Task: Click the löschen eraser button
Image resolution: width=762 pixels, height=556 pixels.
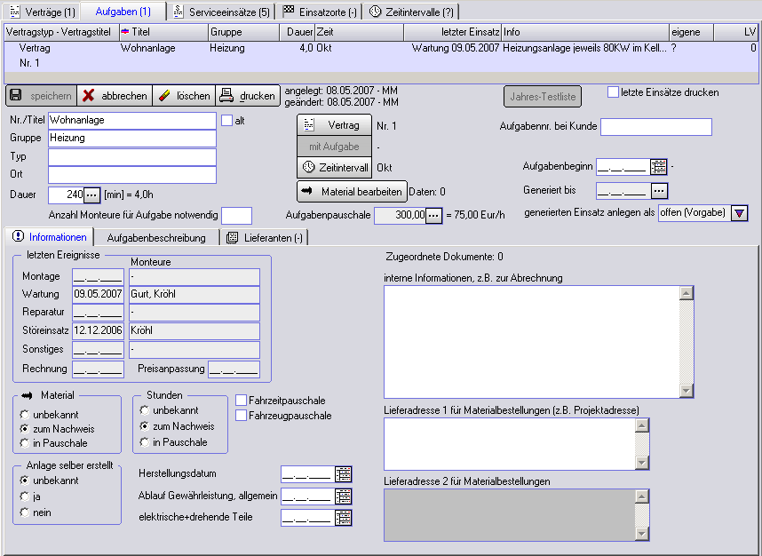Action: 184,96
